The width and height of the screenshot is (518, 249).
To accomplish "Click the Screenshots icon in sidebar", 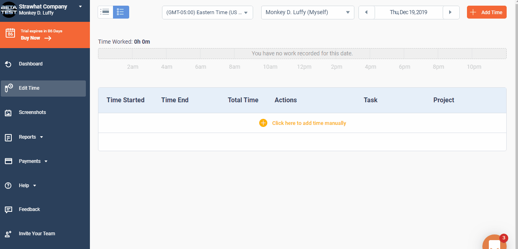I will pos(8,113).
